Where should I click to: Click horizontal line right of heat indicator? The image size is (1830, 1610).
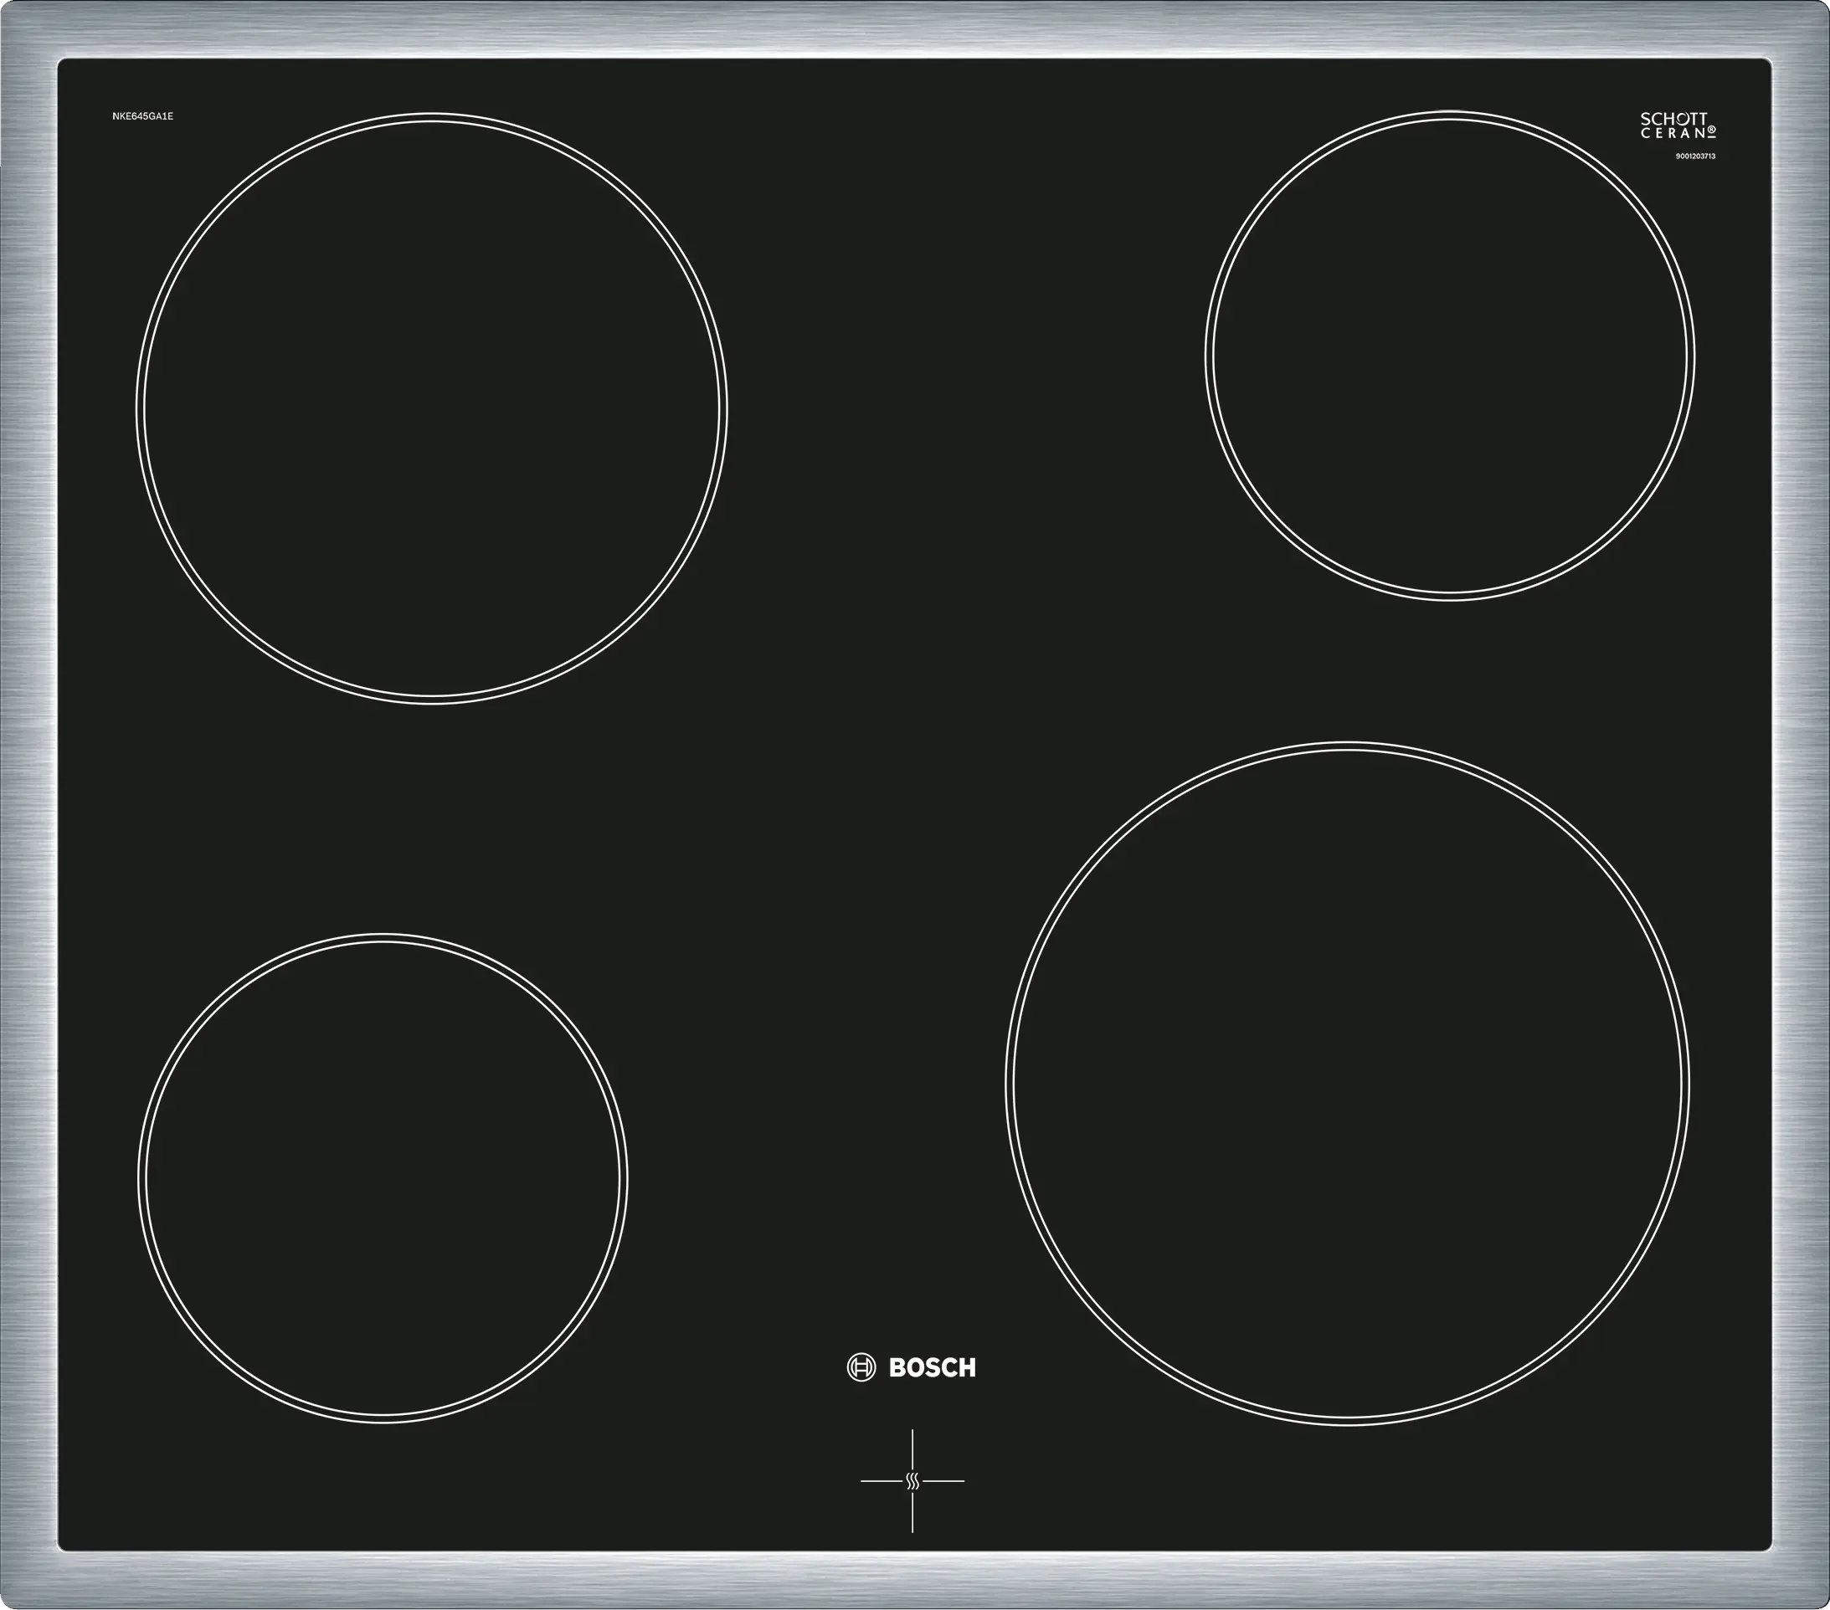click(x=943, y=1481)
